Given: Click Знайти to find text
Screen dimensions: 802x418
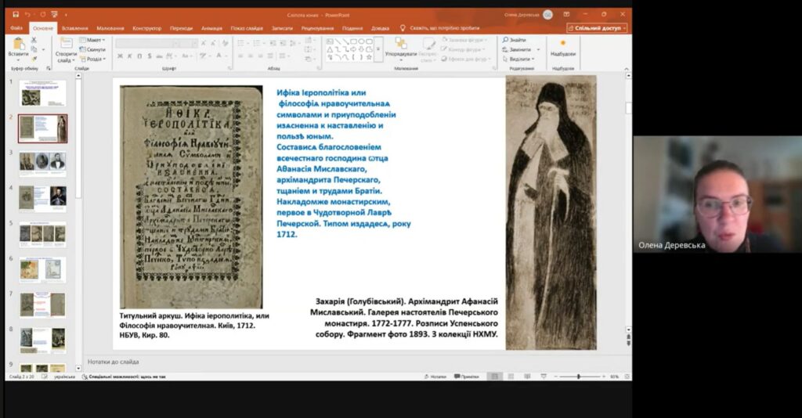Looking at the screenshot, I should pyautogui.click(x=515, y=40).
